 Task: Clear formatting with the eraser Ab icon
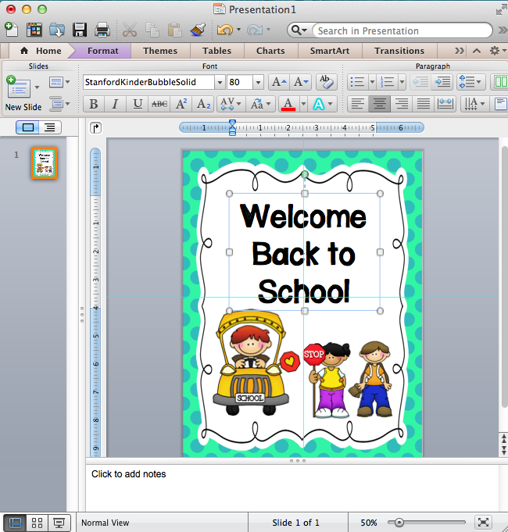[x=327, y=82]
